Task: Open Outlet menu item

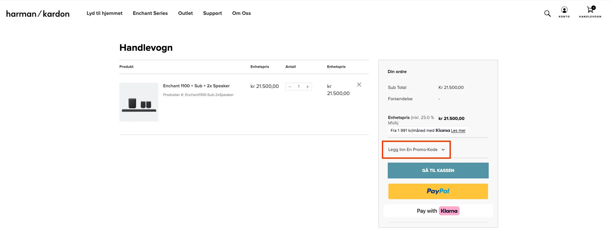Action: [x=185, y=13]
